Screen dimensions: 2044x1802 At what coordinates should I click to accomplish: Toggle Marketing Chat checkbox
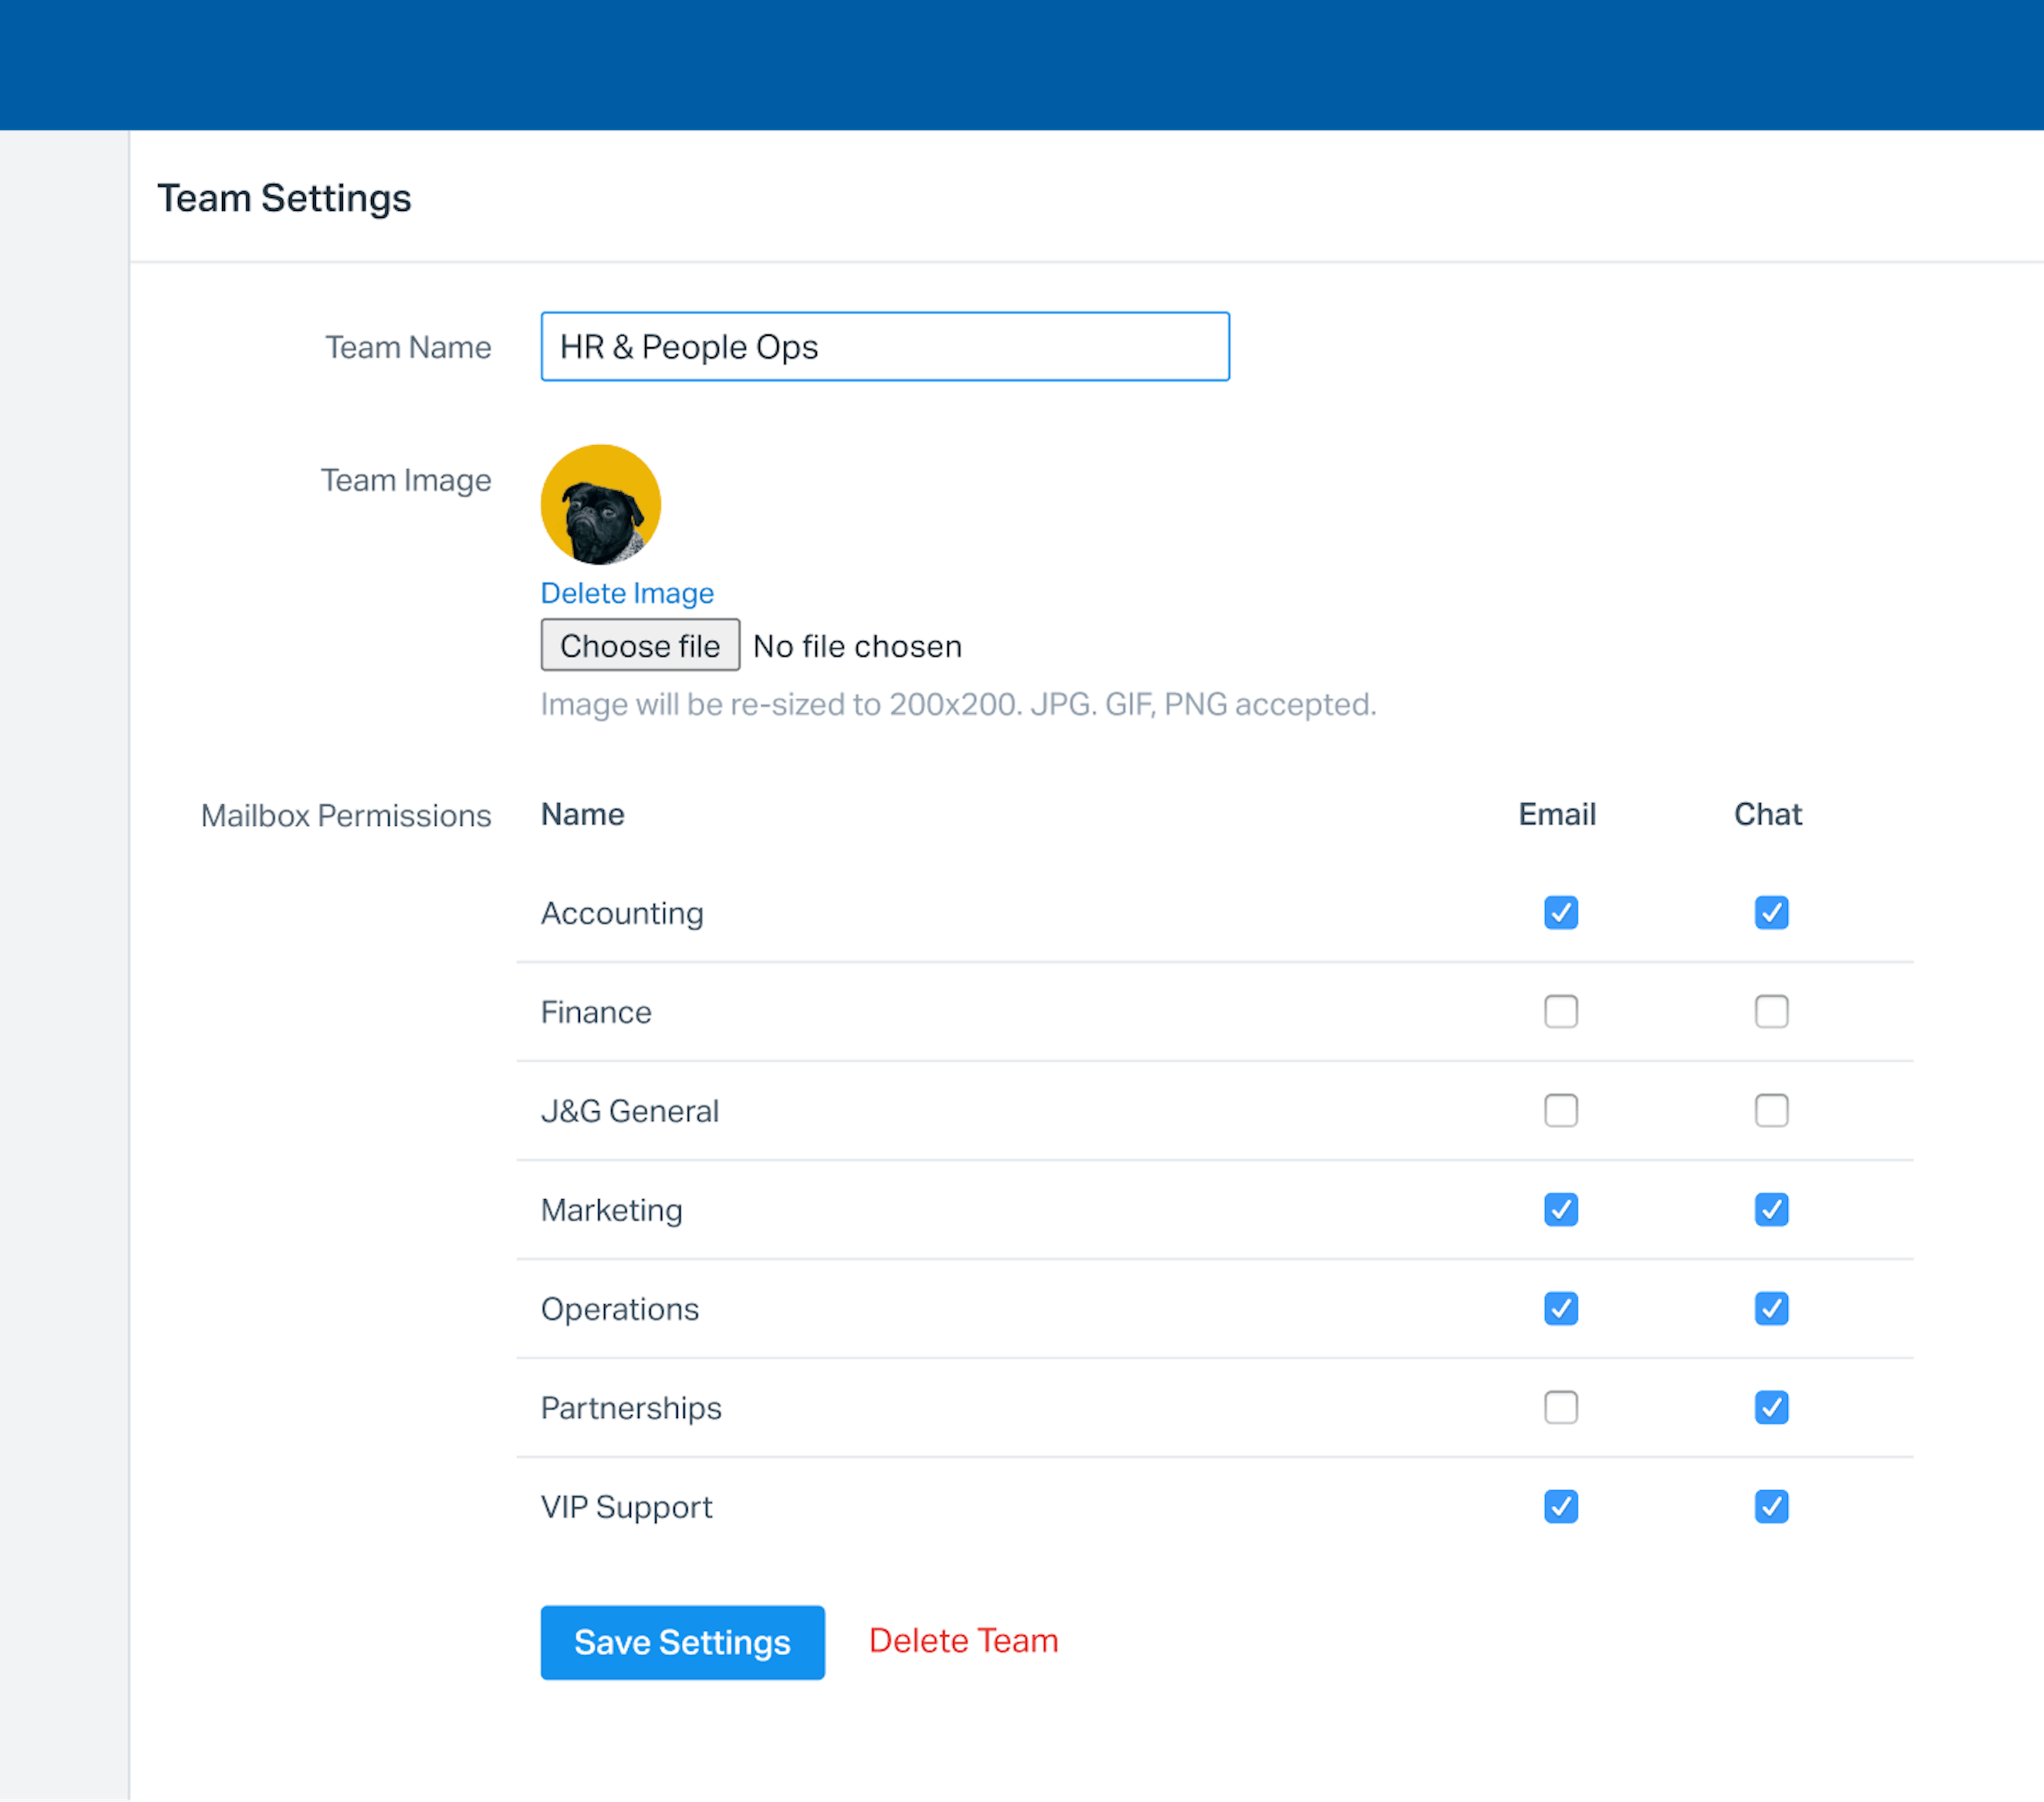(1771, 1210)
